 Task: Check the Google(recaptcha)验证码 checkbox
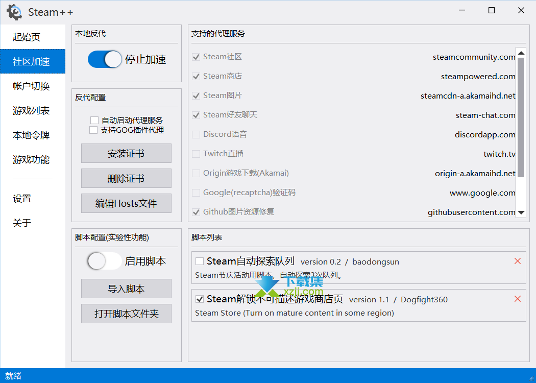point(196,193)
